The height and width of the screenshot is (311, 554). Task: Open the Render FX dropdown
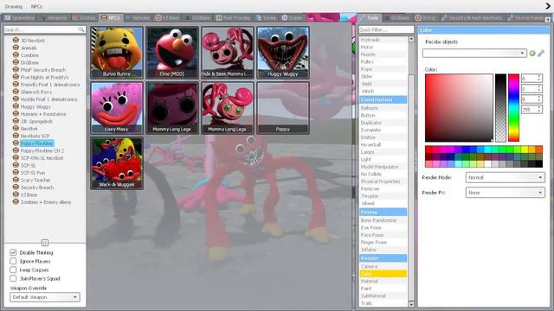(506, 193)
